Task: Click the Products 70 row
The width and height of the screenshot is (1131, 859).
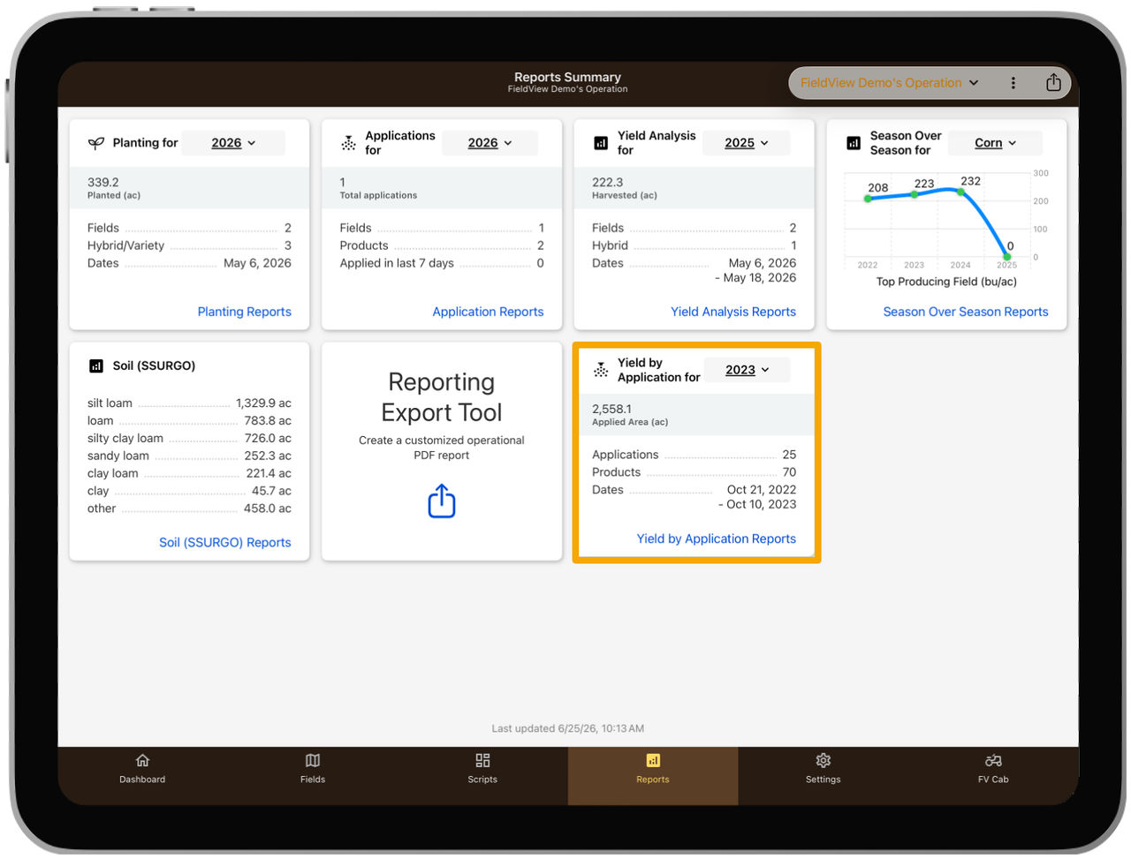Action: tap(694, 472)
